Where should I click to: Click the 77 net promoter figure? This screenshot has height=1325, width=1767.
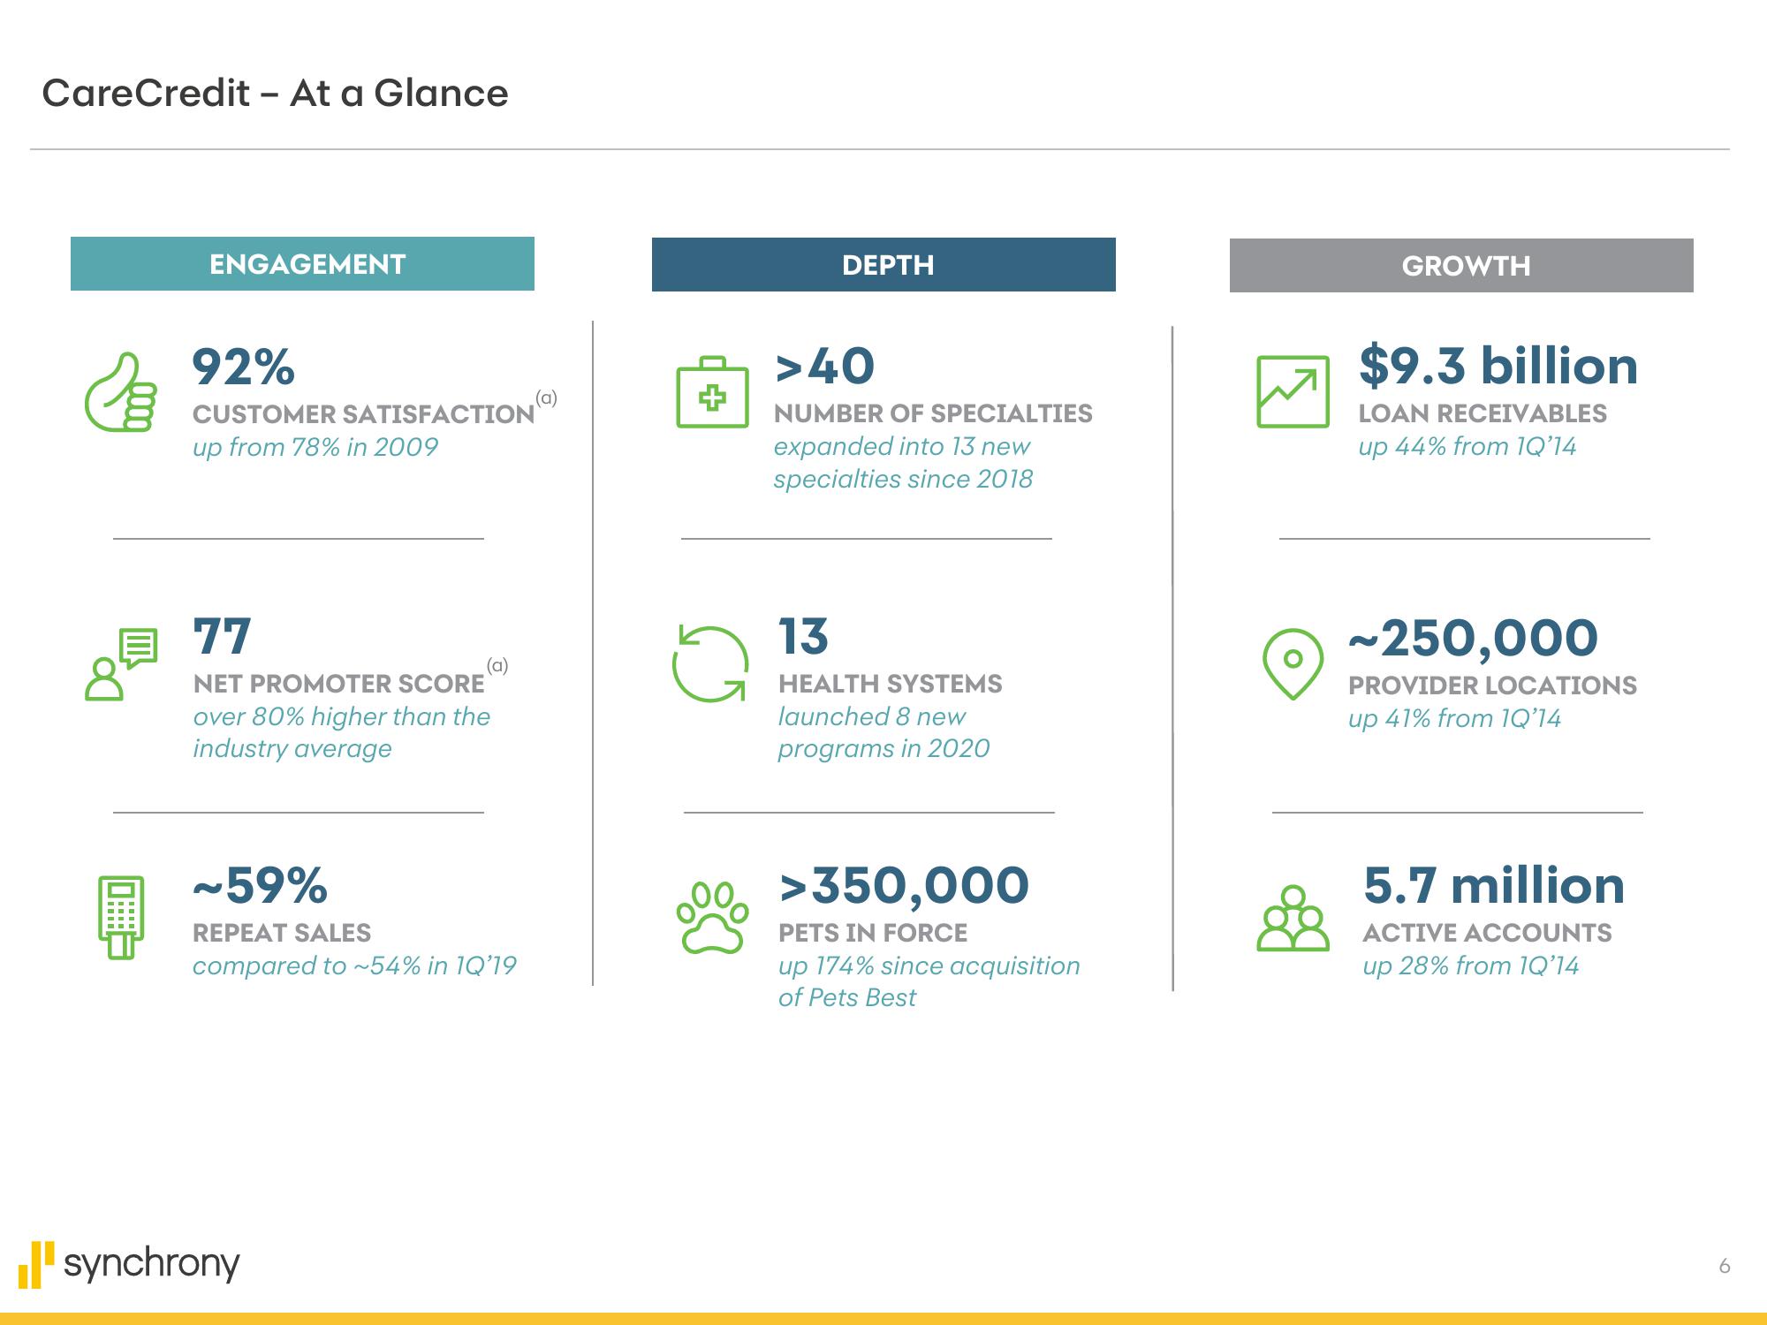pyautogui.click(x=222, y=637)
